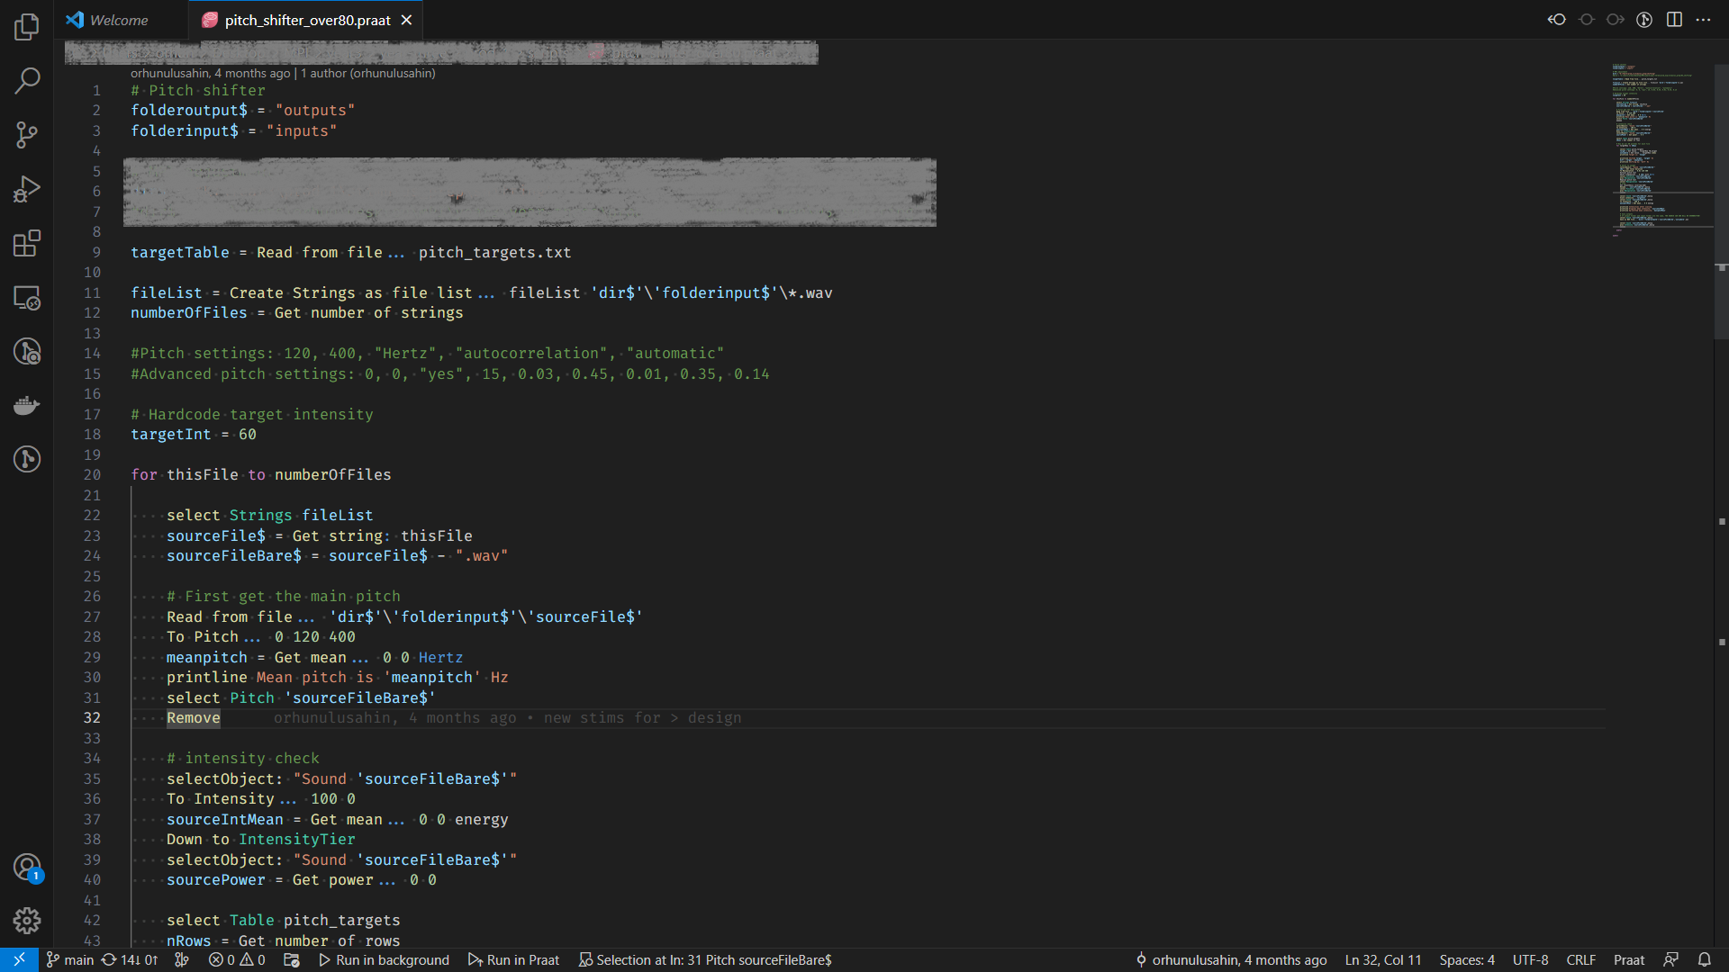Change Praat language mode in status bar

tap(1628, 960)
